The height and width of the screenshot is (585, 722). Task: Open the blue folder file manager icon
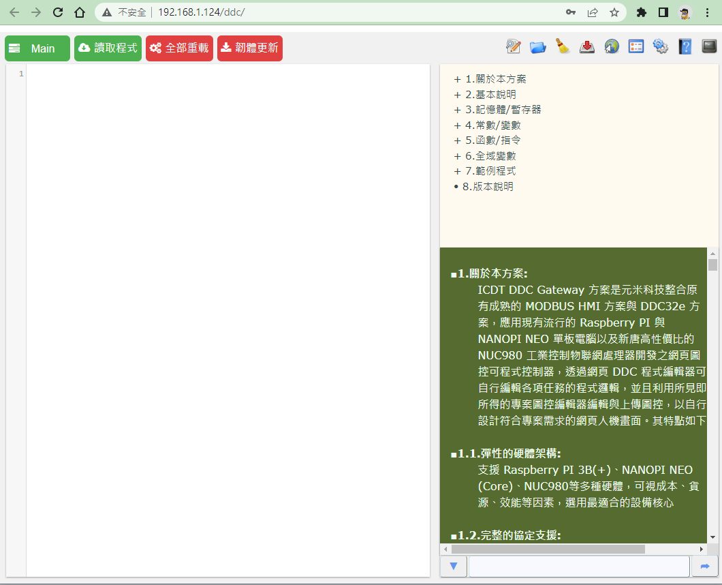coord(537,47)
